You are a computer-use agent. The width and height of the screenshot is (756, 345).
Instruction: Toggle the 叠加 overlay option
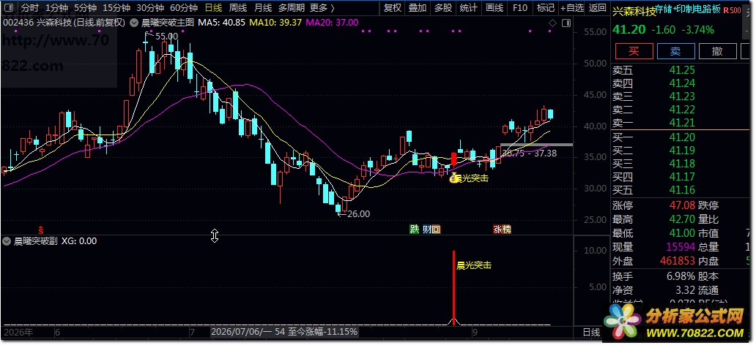418,8
